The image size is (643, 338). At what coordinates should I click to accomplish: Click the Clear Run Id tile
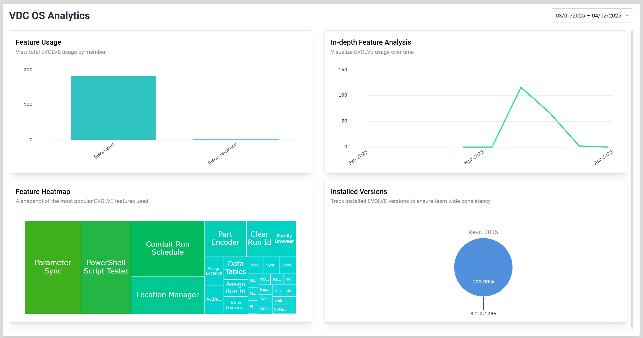(259, 238)
